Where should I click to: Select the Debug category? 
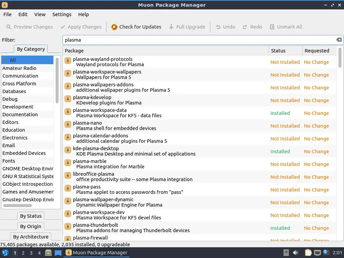[28, 99]
